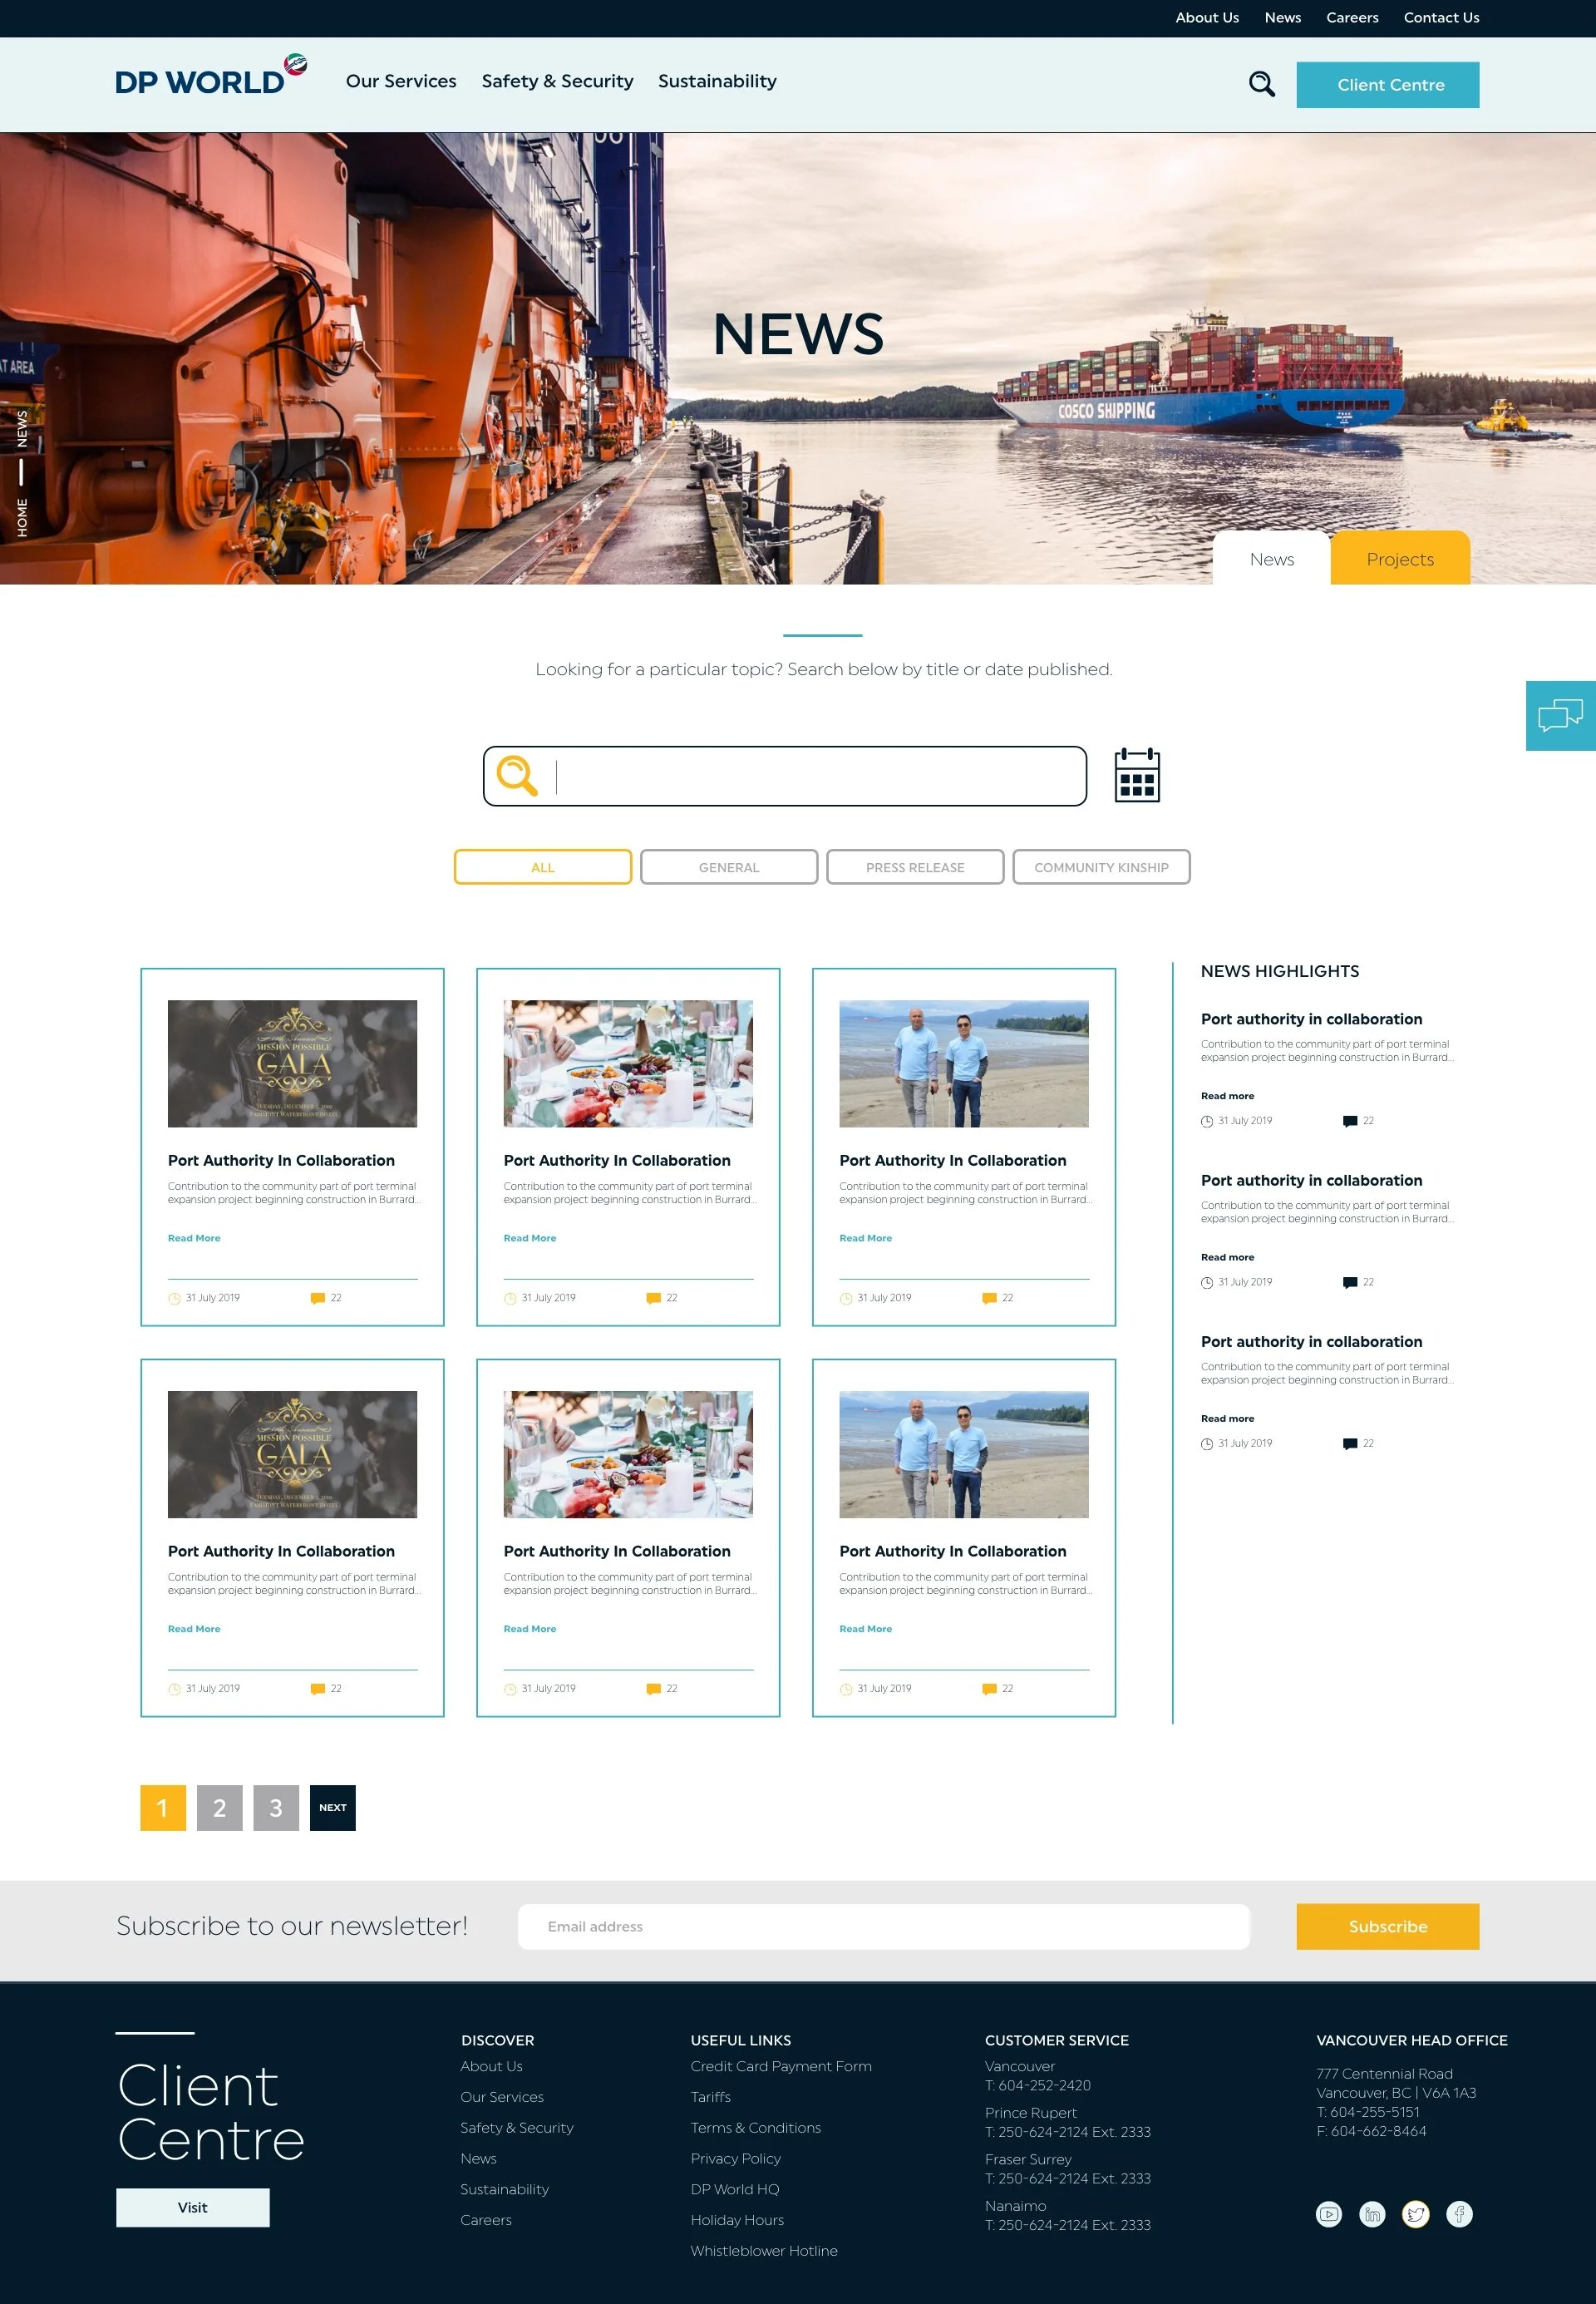Viewport: 1596px width, 2304px height.
Task: Open Holiday Hours footer link
Action: click(737, 2220)
